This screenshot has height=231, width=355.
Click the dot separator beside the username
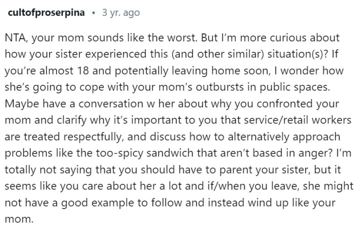(93, 12)
